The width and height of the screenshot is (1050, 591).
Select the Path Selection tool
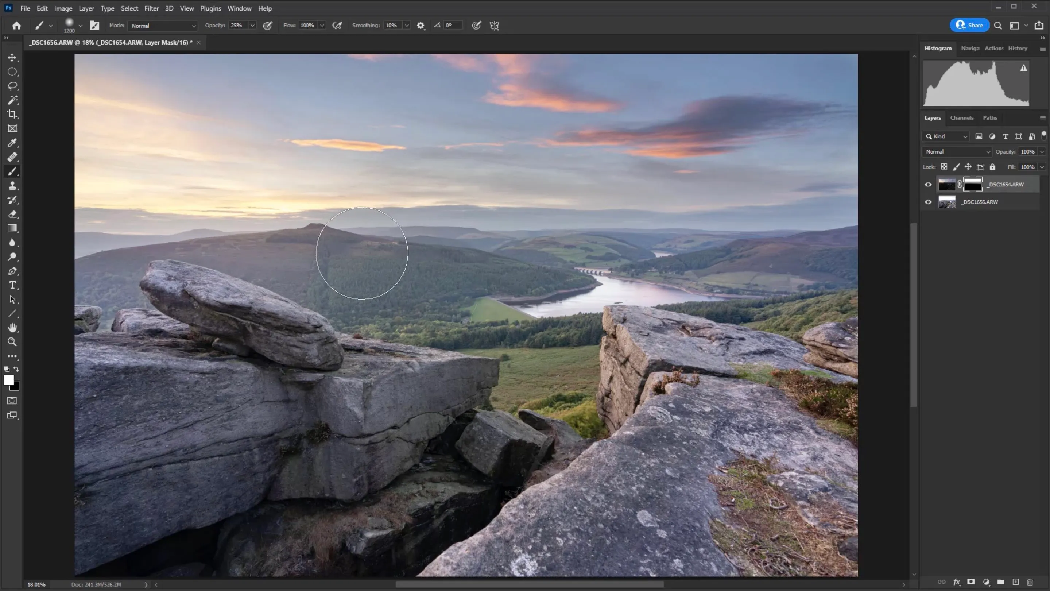[12, 300]
